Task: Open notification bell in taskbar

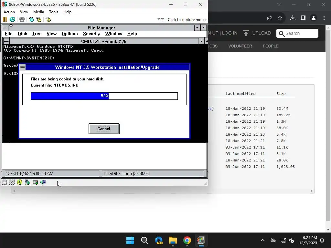Action: pyautogui.click(x=322, y=240)
